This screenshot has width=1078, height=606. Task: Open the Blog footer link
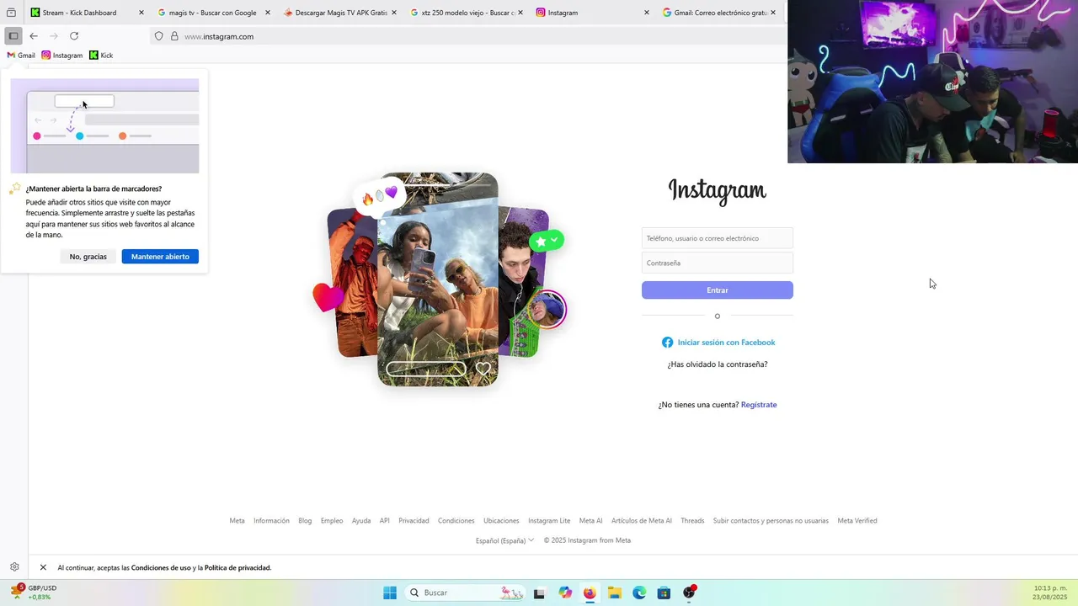(x=305, y=521)
